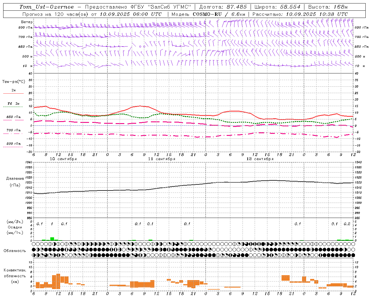370x296 pixels.
Task: Click the Рассчитано: 10.09.2025 10:38 UTC text
Action: [x=300, y=14]
